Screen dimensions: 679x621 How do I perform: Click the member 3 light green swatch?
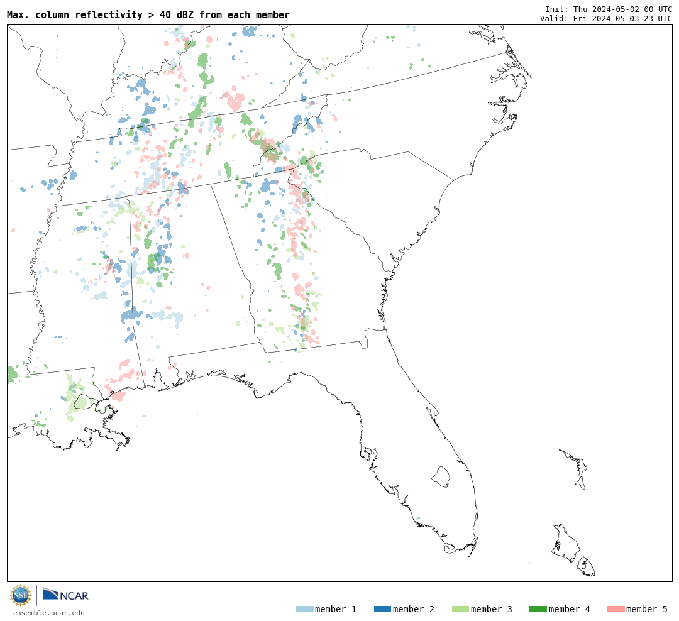click(460, 609)
